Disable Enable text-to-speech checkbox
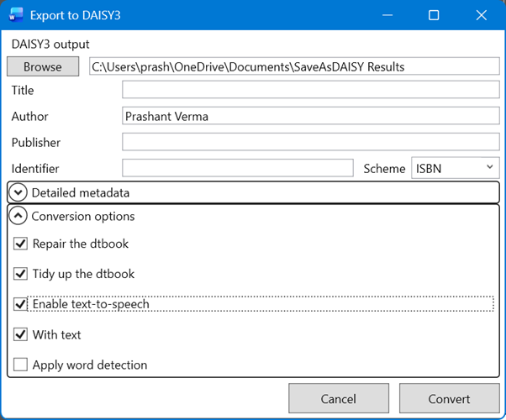Screen dimensions: 506x420 click(20, 304)
